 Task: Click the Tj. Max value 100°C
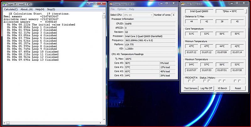pyautogui.click(x=150, y=59)
